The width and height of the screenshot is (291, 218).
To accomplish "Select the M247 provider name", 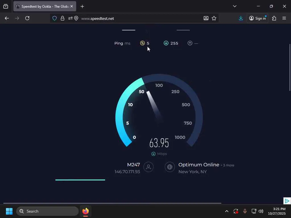I will [x=134, y=165].
